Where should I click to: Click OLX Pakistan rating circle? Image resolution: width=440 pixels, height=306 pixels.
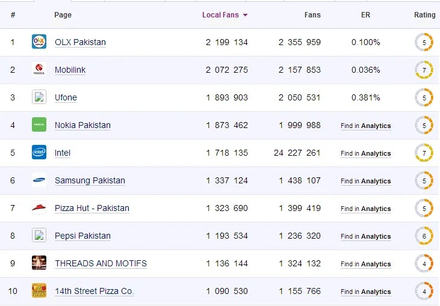tap(424, 42)
